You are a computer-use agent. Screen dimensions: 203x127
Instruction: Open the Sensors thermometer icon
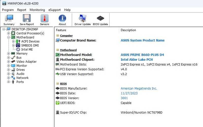[45, 18]
